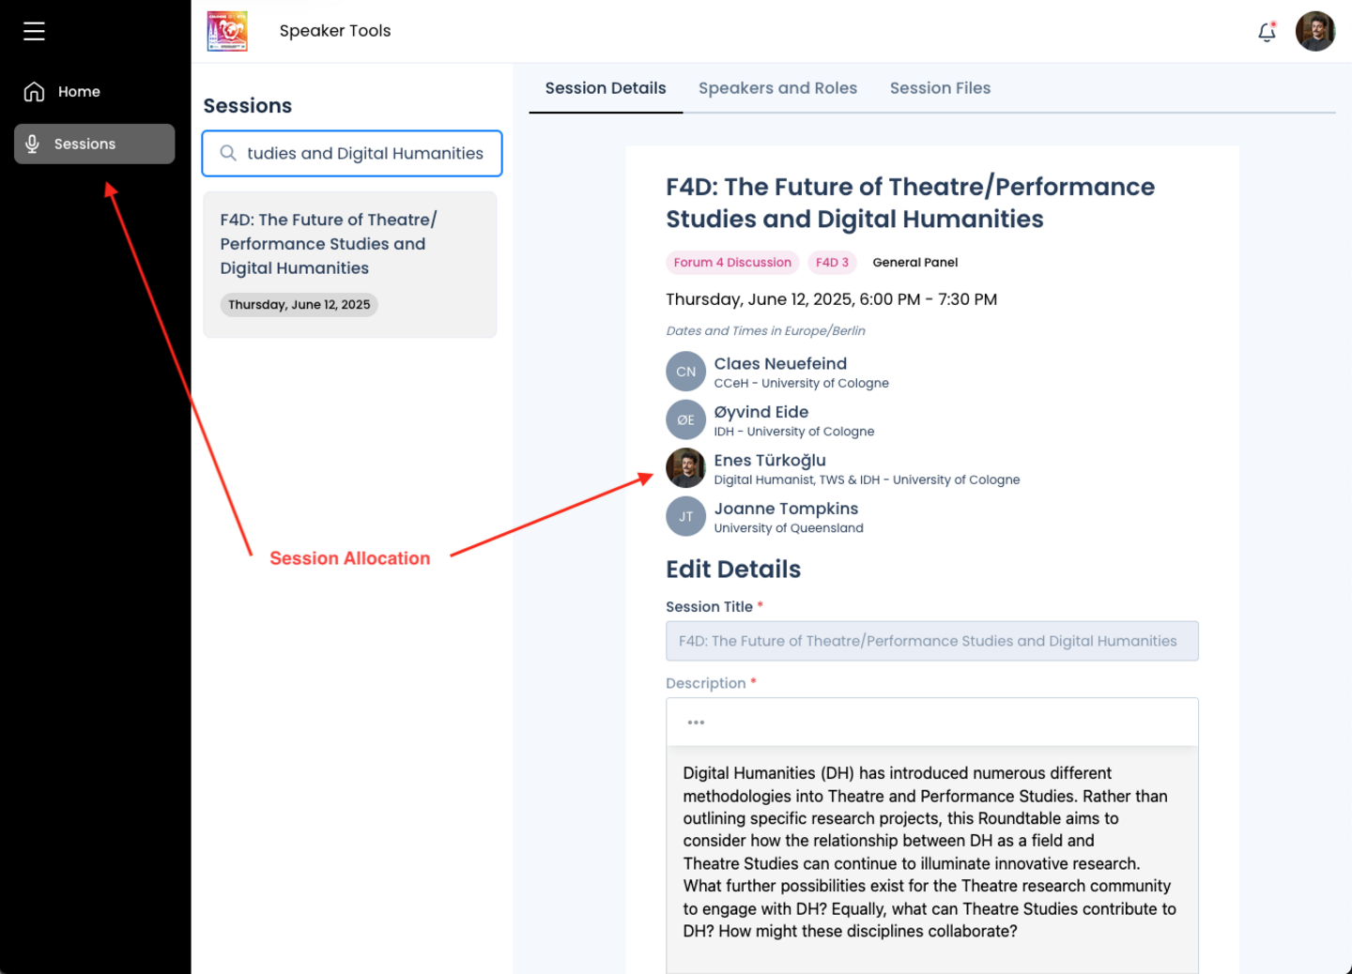Click Joanne Tompkins' JT avatar
Screen dimensions: 1352x974
[x=685, y=516]
